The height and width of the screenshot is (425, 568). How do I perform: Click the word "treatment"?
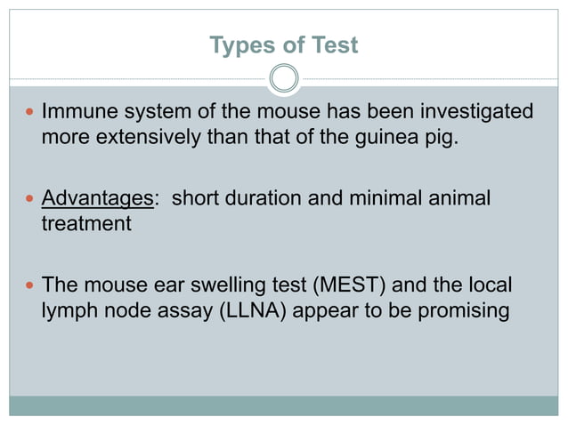(x=86, y=224)
